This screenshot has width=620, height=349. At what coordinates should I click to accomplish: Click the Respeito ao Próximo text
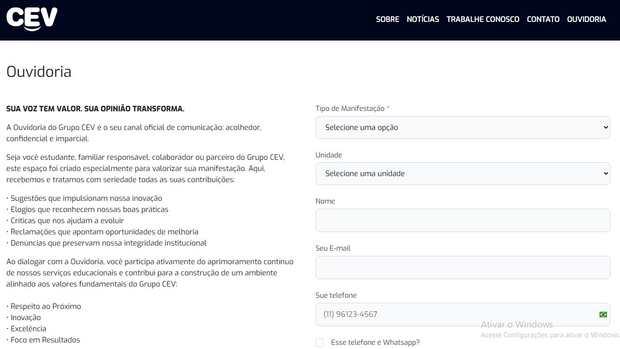(x=44, y=306)
